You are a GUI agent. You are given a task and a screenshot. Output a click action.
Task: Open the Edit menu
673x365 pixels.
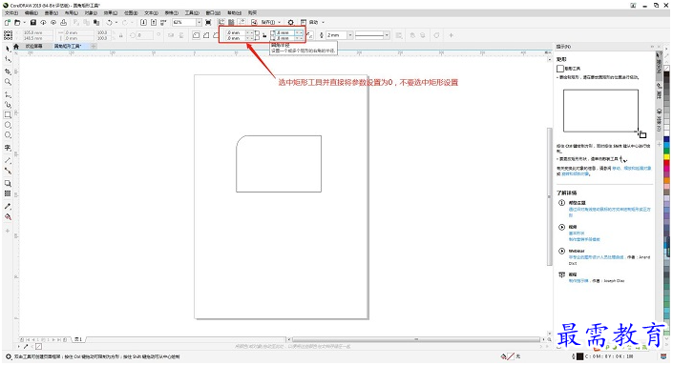click(x=31, y=12)
